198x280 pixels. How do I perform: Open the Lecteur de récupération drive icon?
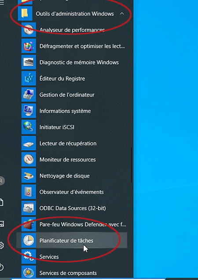coord(29,144)
